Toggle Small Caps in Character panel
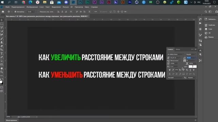Image resolution: width=218 pixels, height=122 pixels. coord(180,70)
